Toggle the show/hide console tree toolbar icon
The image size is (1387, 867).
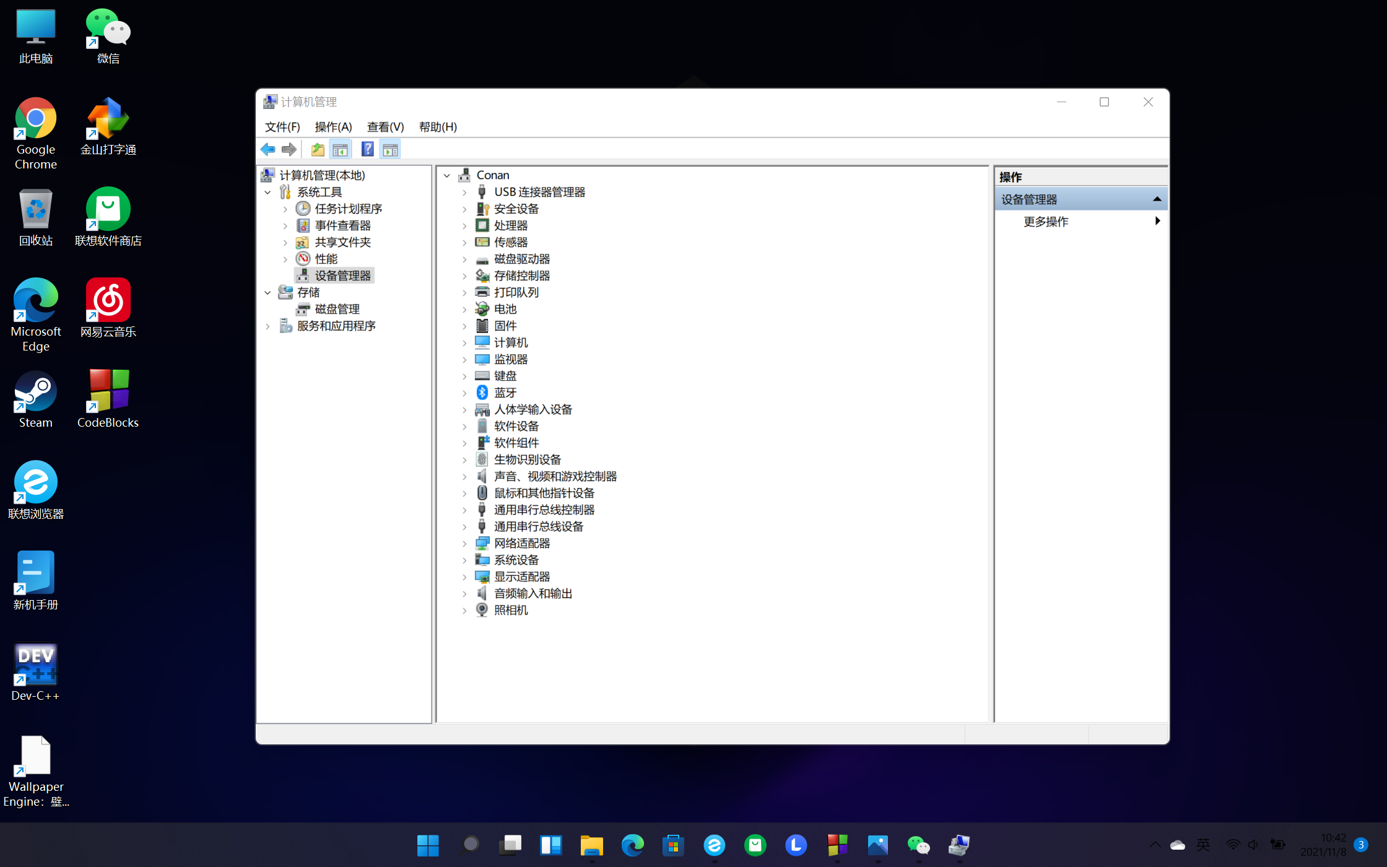tap(340, 149)
